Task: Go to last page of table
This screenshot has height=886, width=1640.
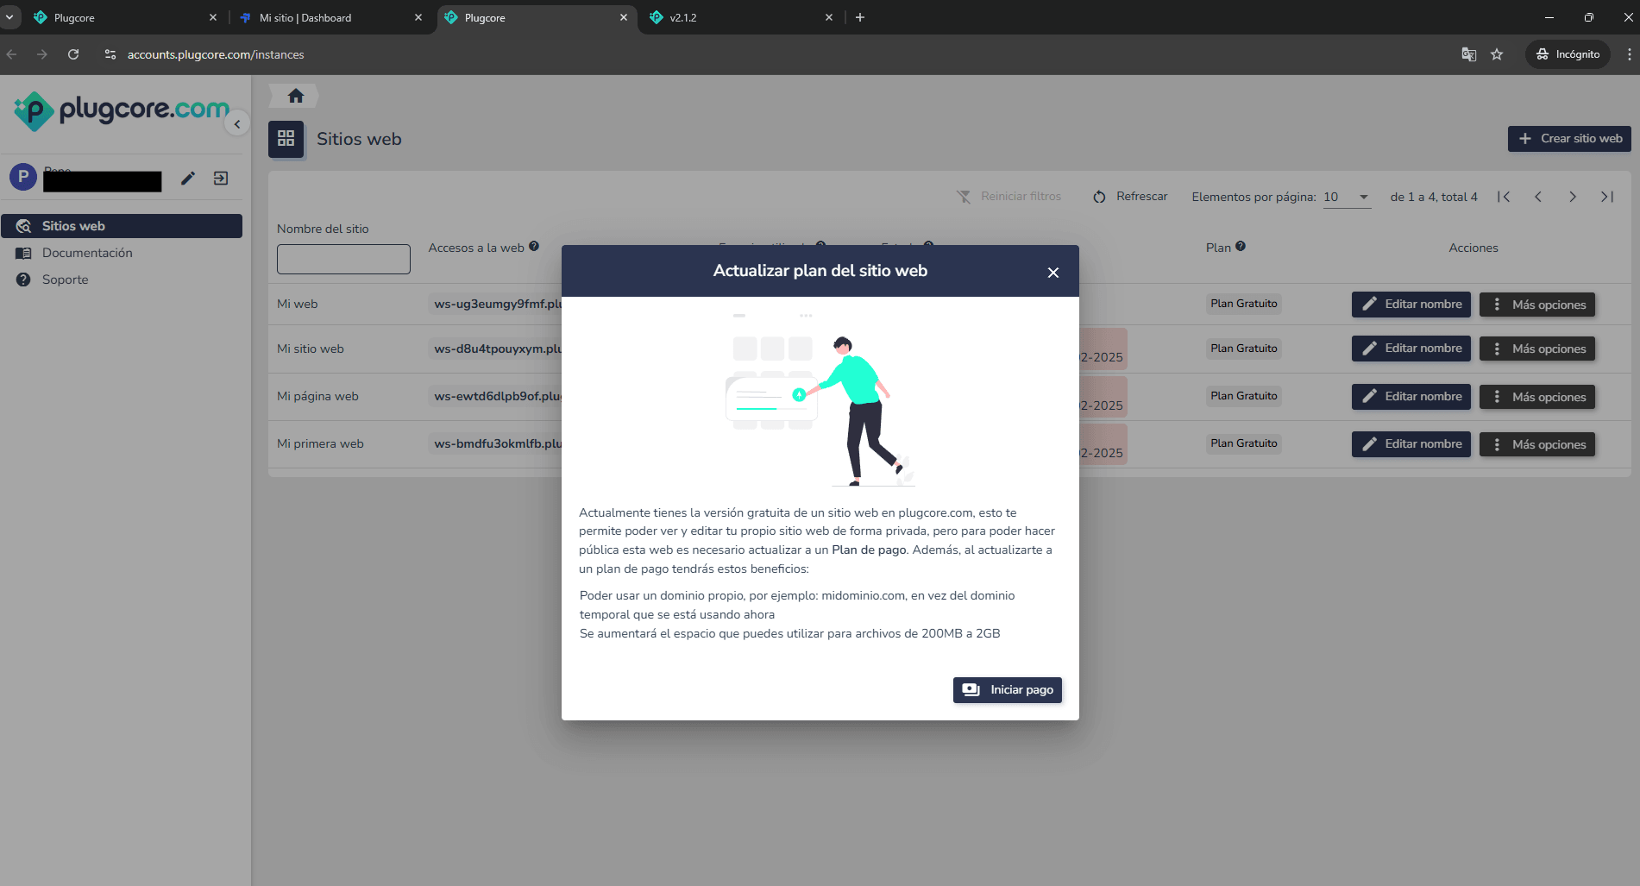Action: (x=1607, y=197)
